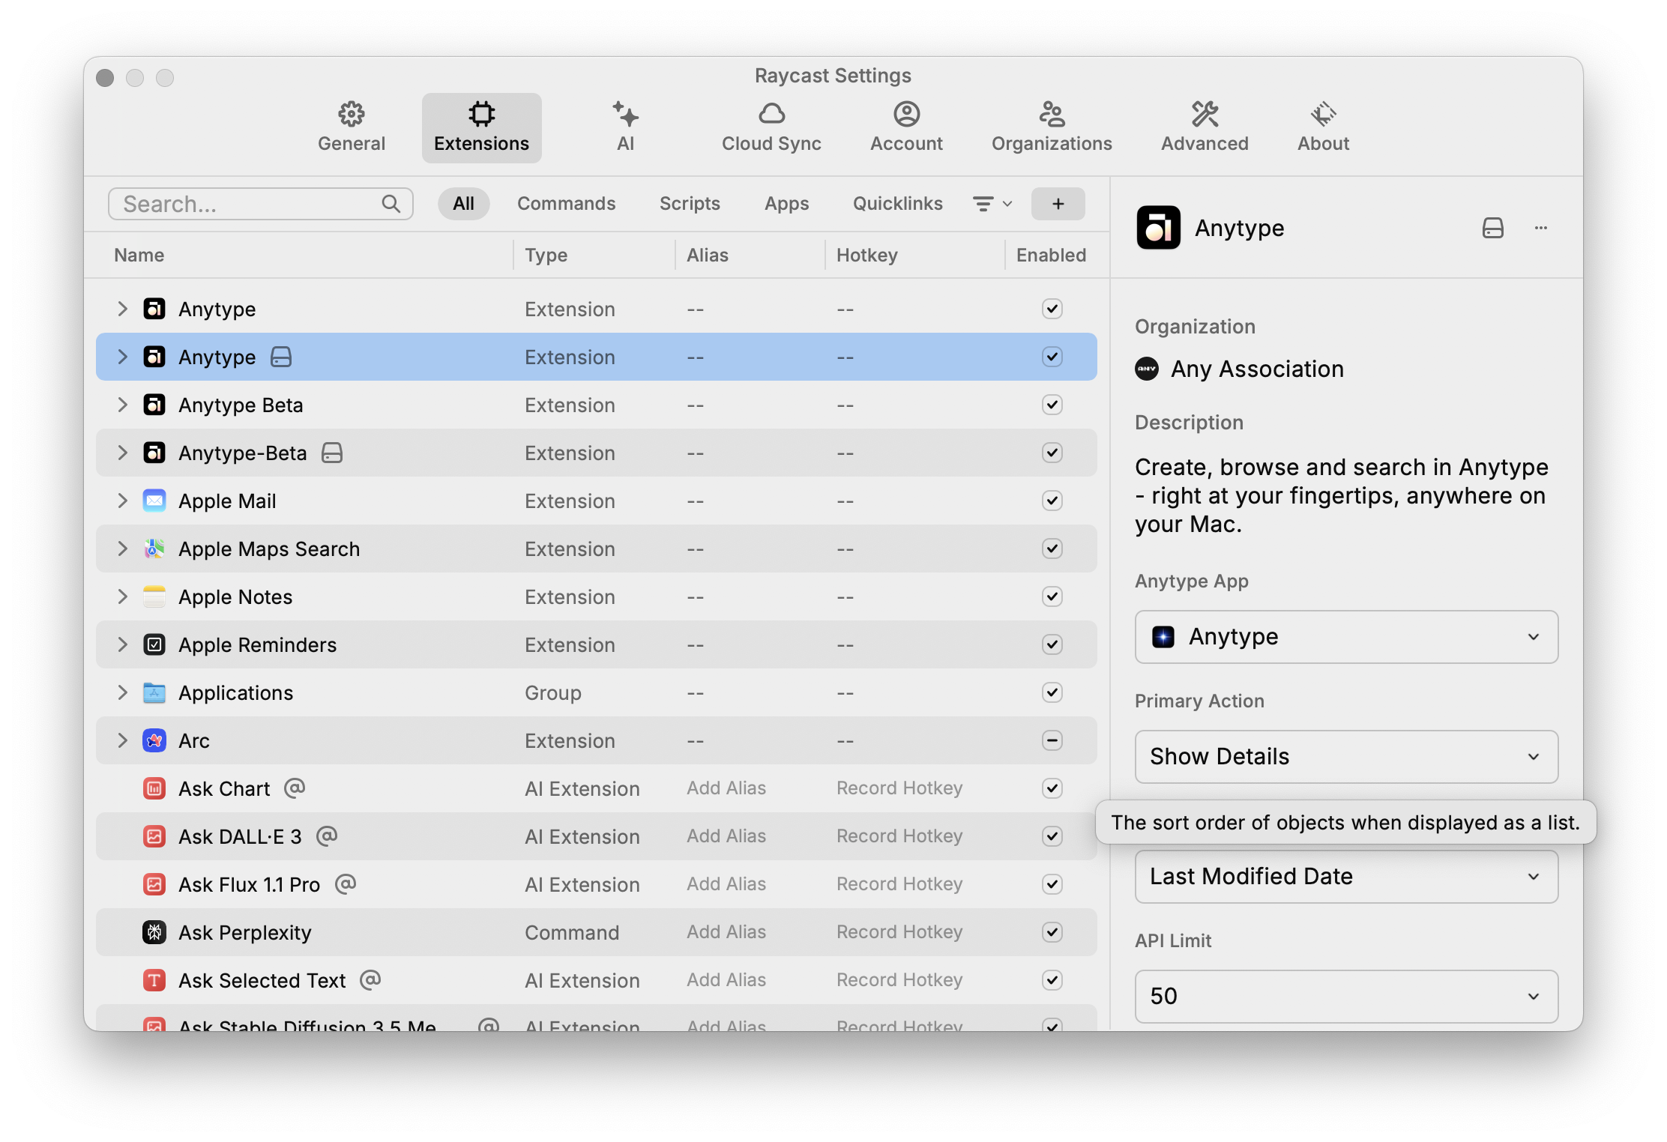Open the filter options dropdown
The height and width of the screenshot is (1142, 1667).
(x=992, y=204)
